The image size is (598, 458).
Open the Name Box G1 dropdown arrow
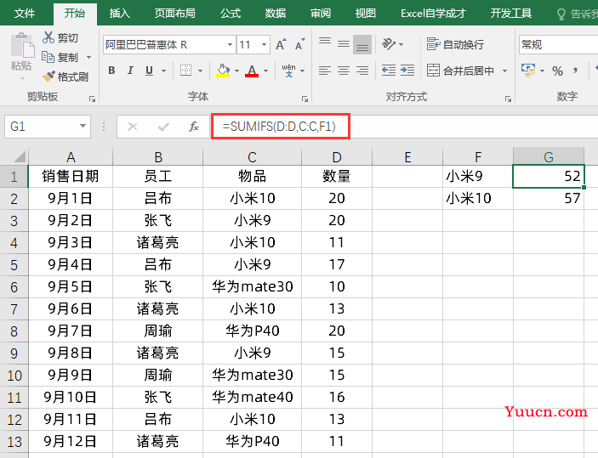pyautogui.click(x=83, y=126)
